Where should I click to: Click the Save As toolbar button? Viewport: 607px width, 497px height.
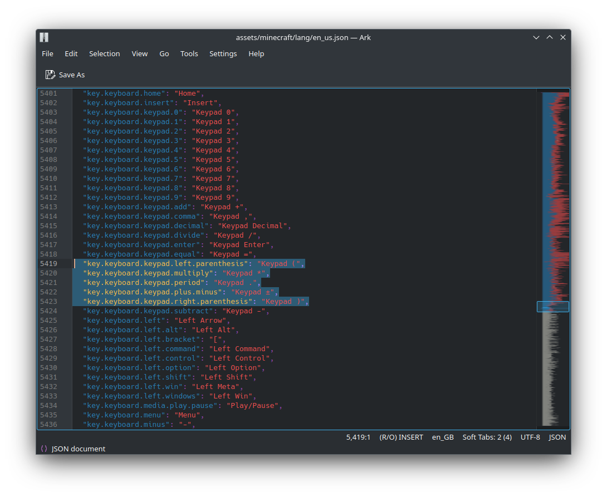65,75
